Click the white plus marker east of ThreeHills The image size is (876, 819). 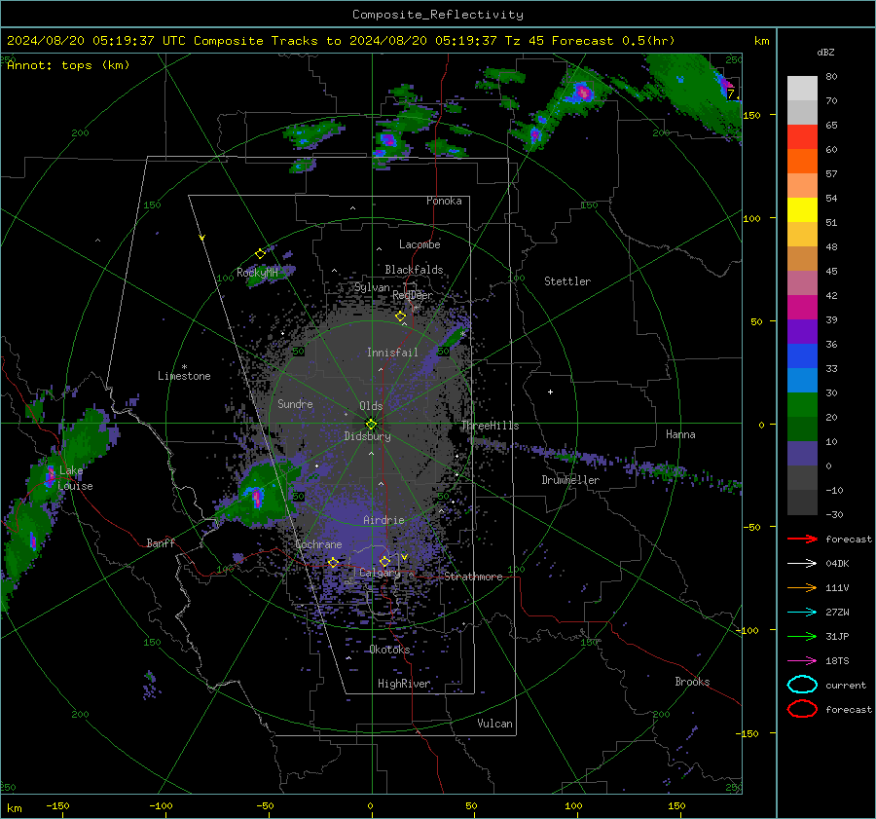(x=550, y=391)
